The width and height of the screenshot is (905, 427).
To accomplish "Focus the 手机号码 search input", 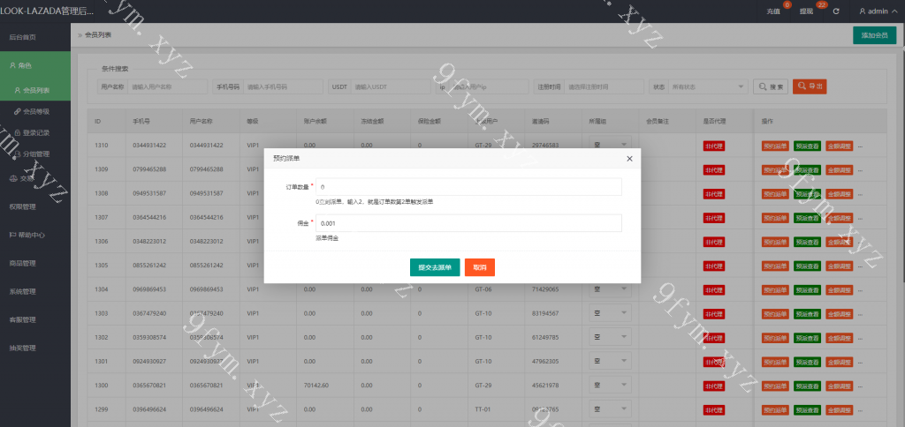I will pos(283,86).
